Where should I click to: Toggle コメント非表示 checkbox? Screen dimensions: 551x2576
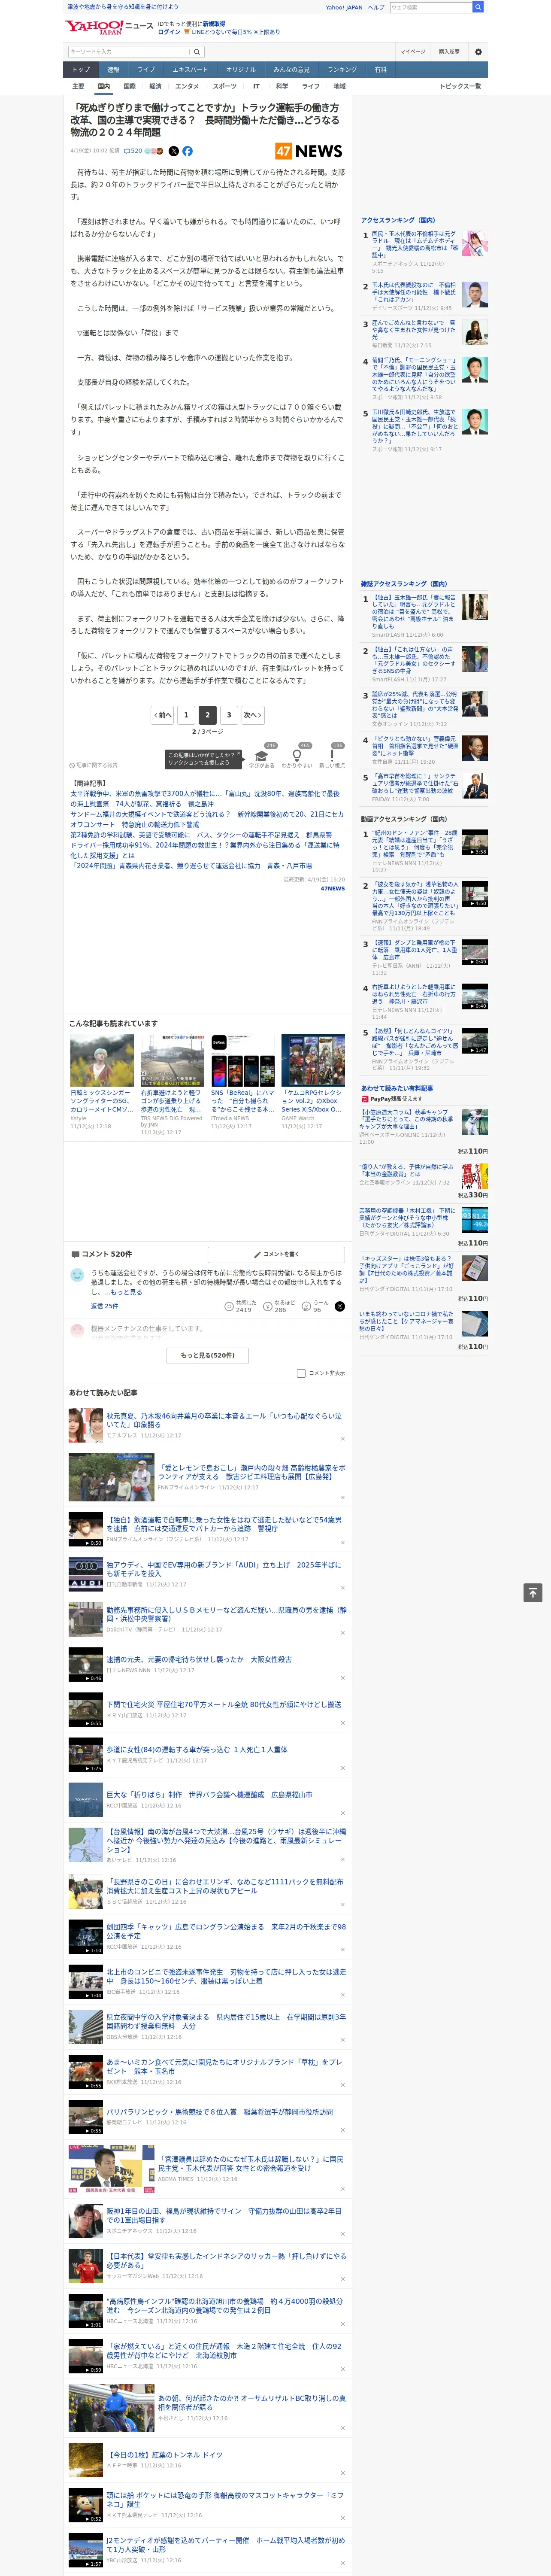click(x=301, y=1373)
